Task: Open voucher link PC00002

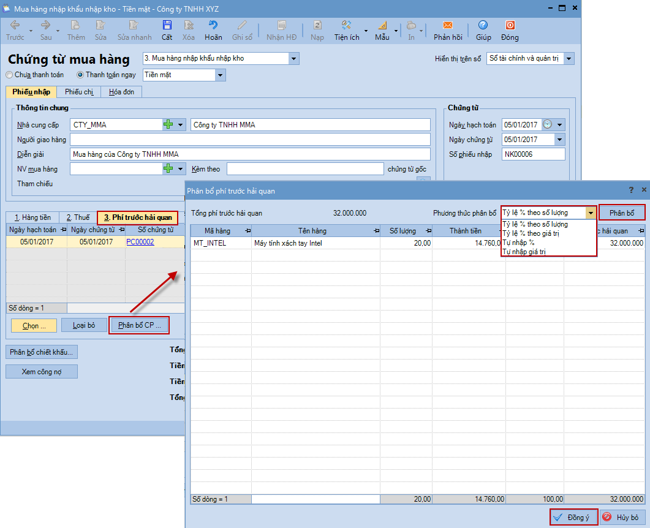Action: [140, 242]
